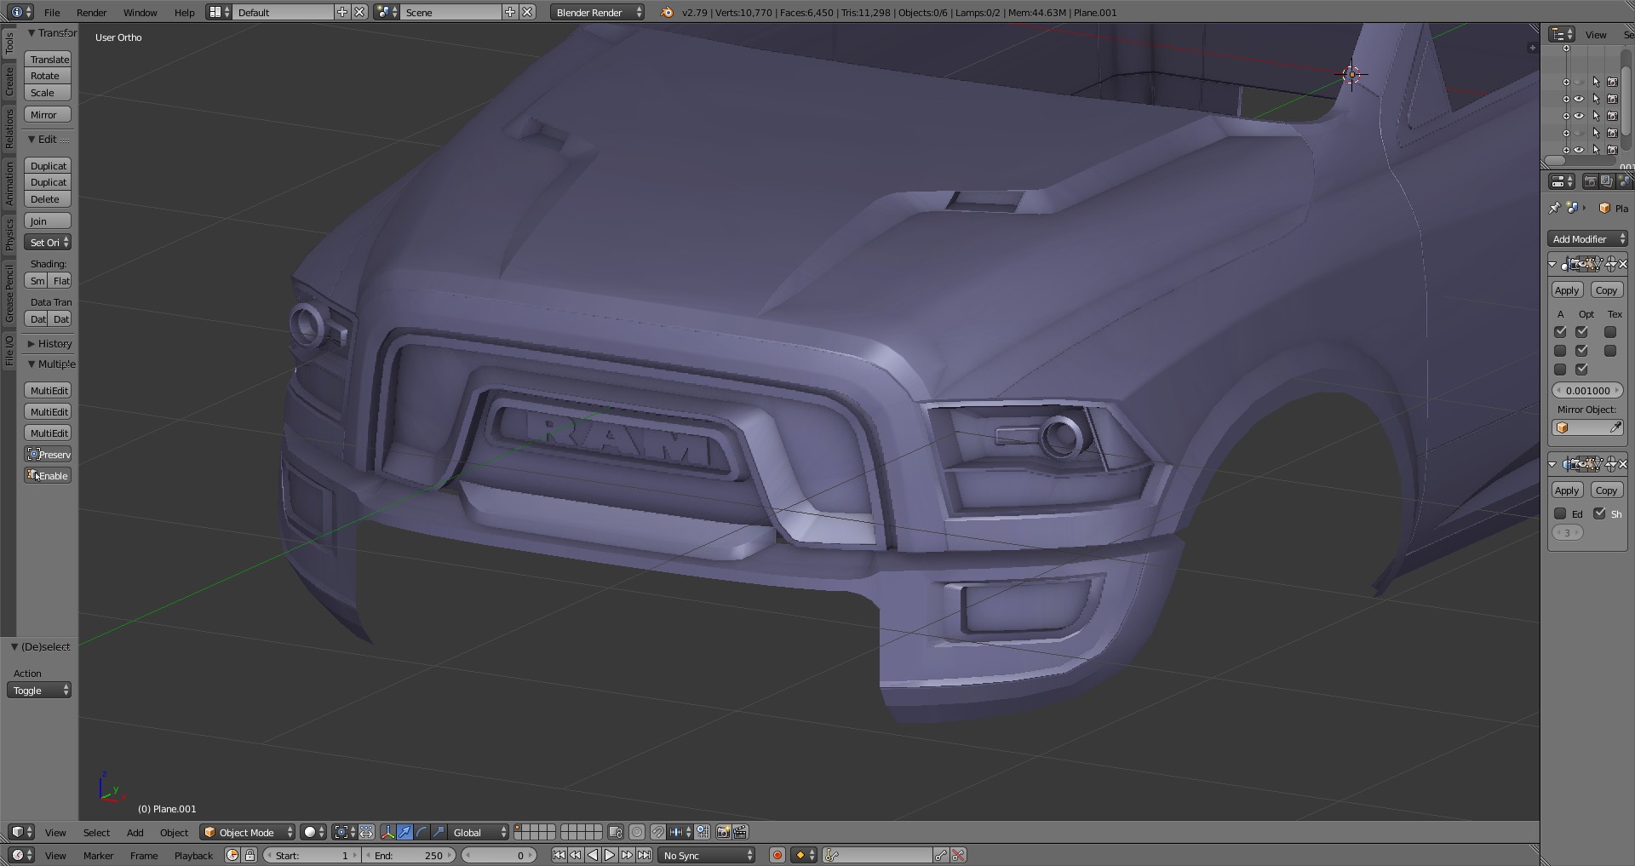The image size is (1635, 866).
Task: Click the insert keyframe key icon
Action: coord(941,855)
